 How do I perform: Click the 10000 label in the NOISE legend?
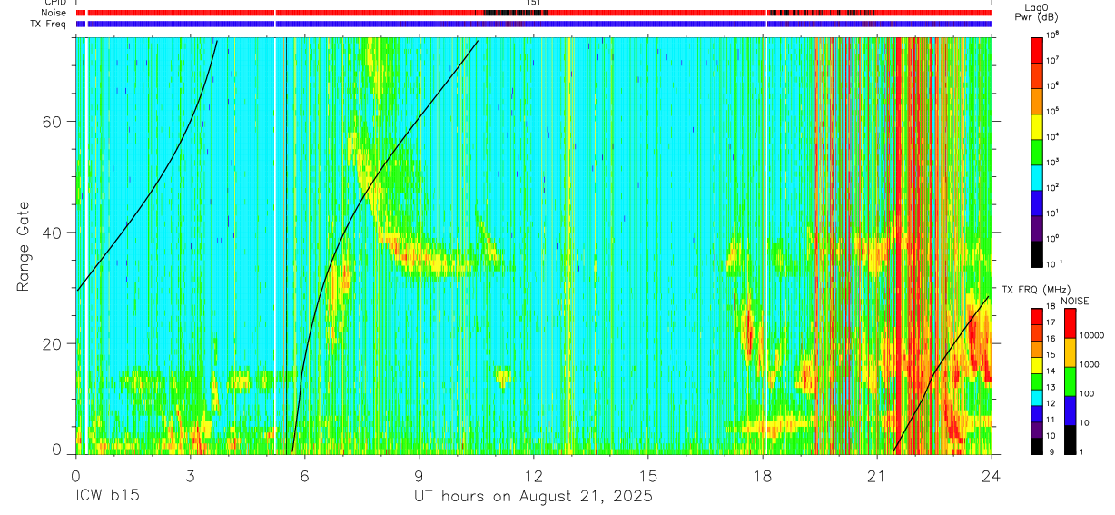click(x=1092, y=335)
